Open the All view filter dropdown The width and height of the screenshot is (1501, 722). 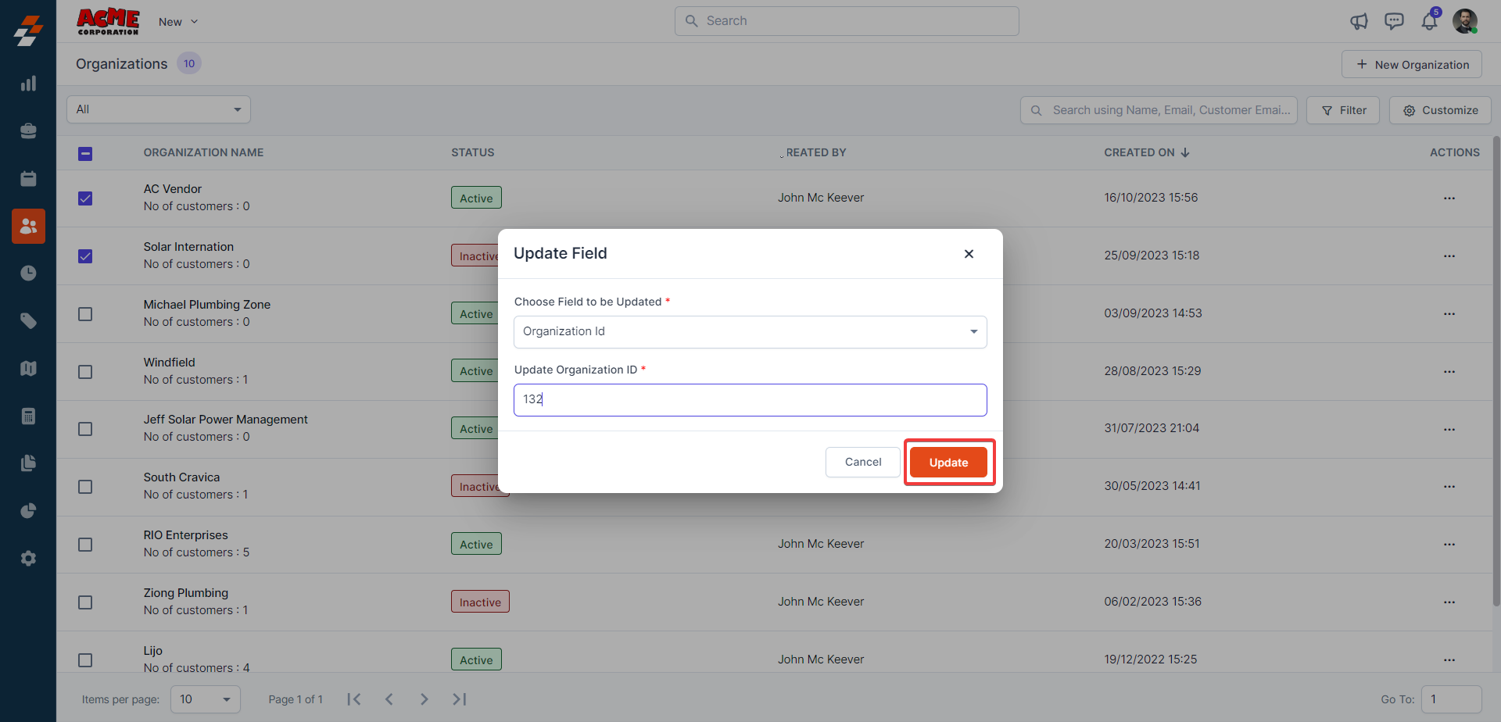coord(159,109)
